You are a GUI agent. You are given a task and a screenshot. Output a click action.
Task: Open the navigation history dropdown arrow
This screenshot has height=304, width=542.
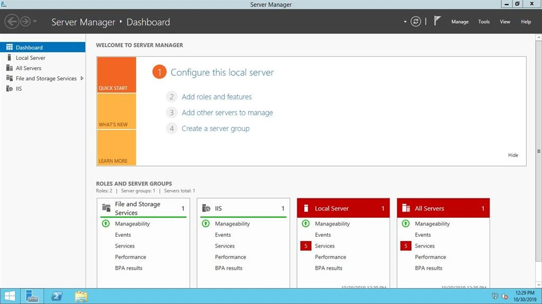(35, 22)
